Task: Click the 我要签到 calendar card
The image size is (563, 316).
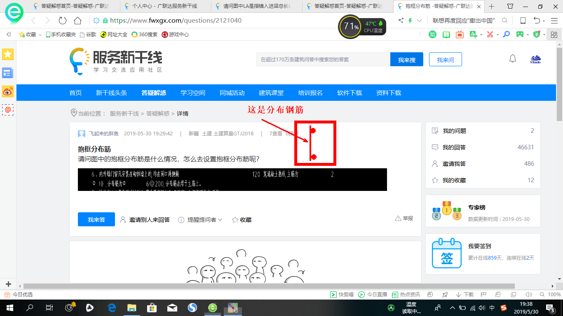Action: pyautogui.click(x=483, y=253)
